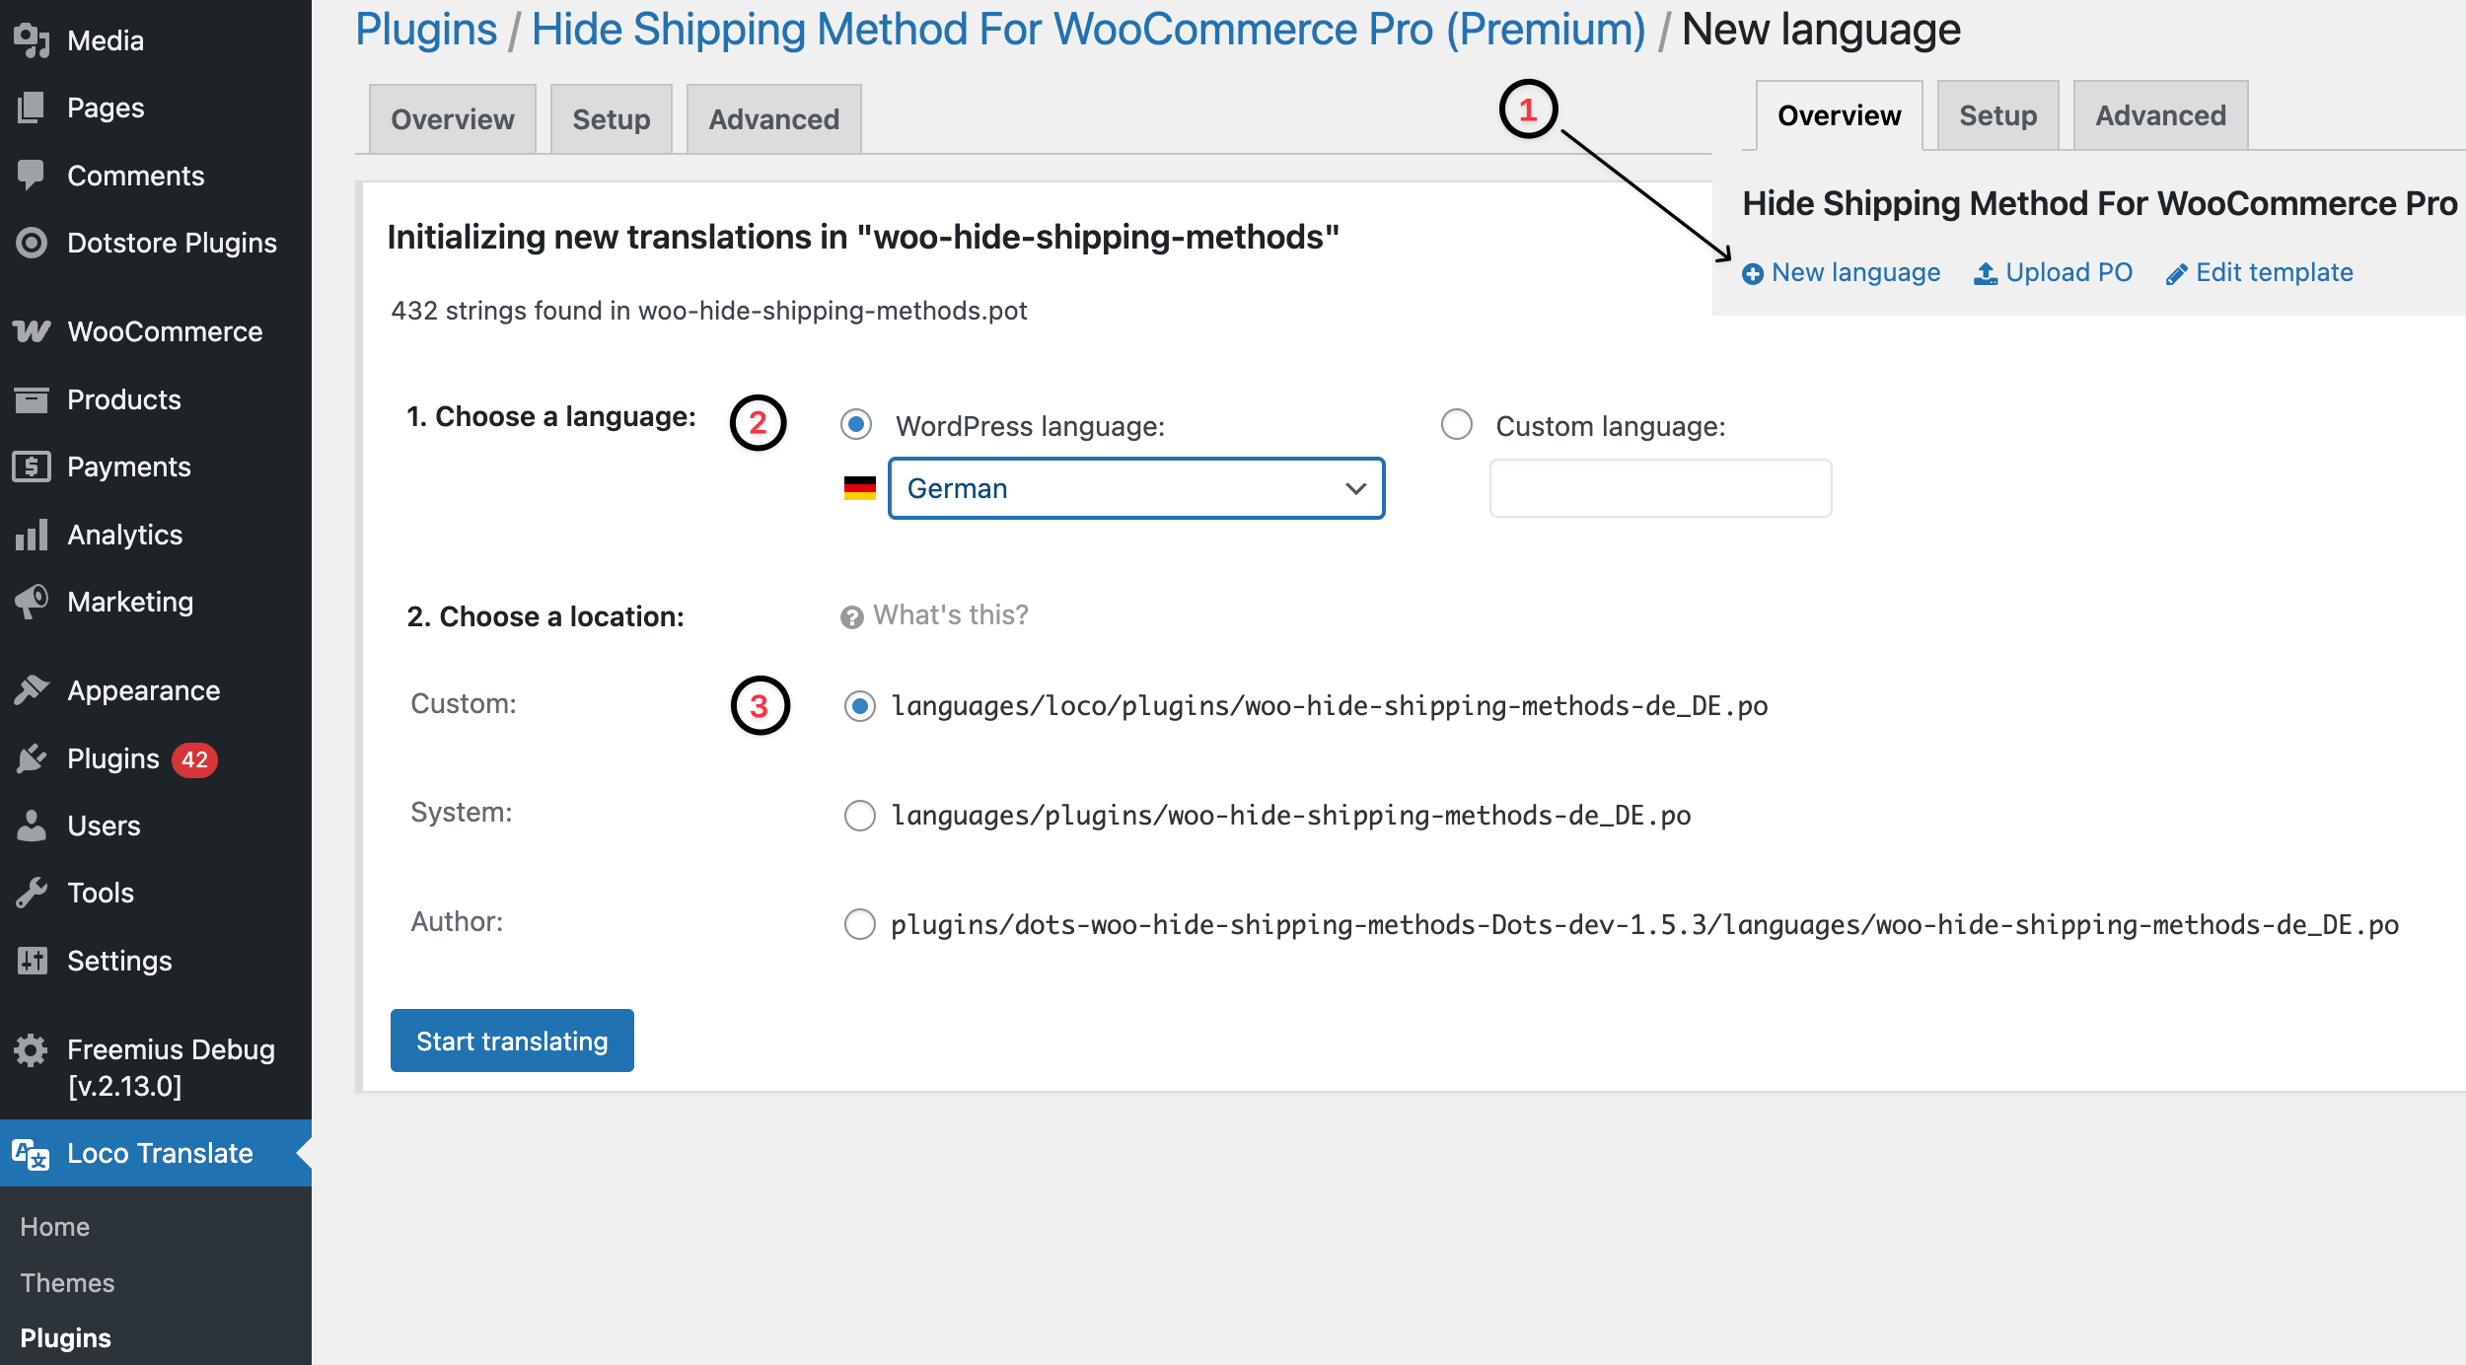Screen dimensions: 2466x1365
Task: Select the Custom language radio button
Action: pyautogui.click(x=1456, y=425)
